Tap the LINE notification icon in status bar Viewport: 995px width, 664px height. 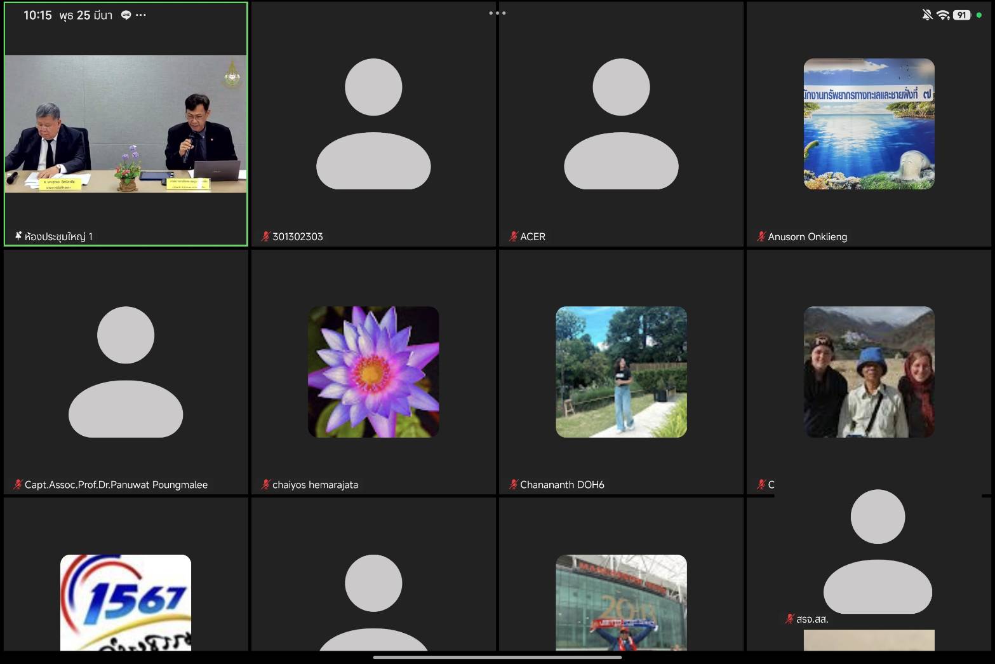coord(126,15)
